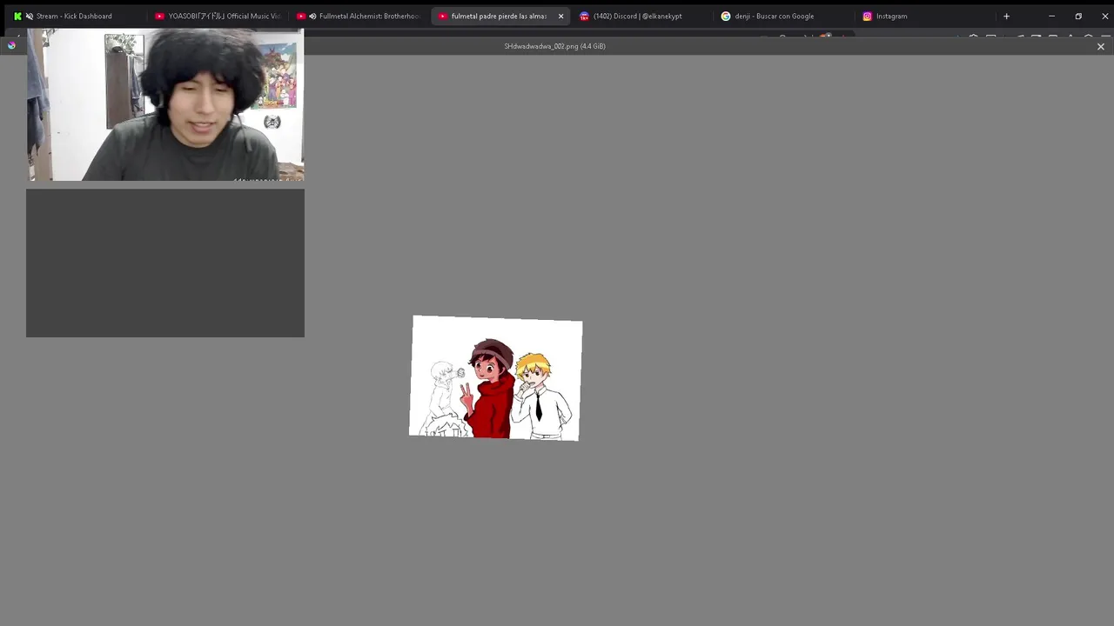Open the YOASOBI Official Music Video tab
The width and height of the screenshot is (1114, 626).
tap(218, 16)
